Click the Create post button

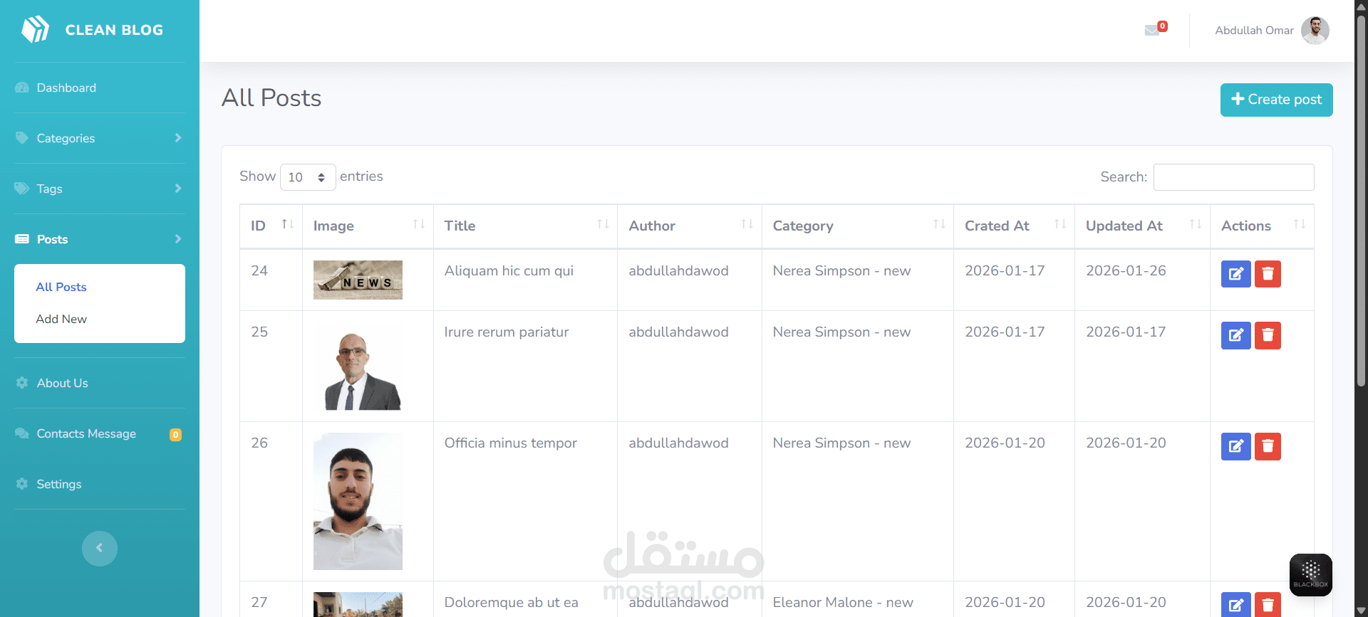click(x=1276, y=100)
